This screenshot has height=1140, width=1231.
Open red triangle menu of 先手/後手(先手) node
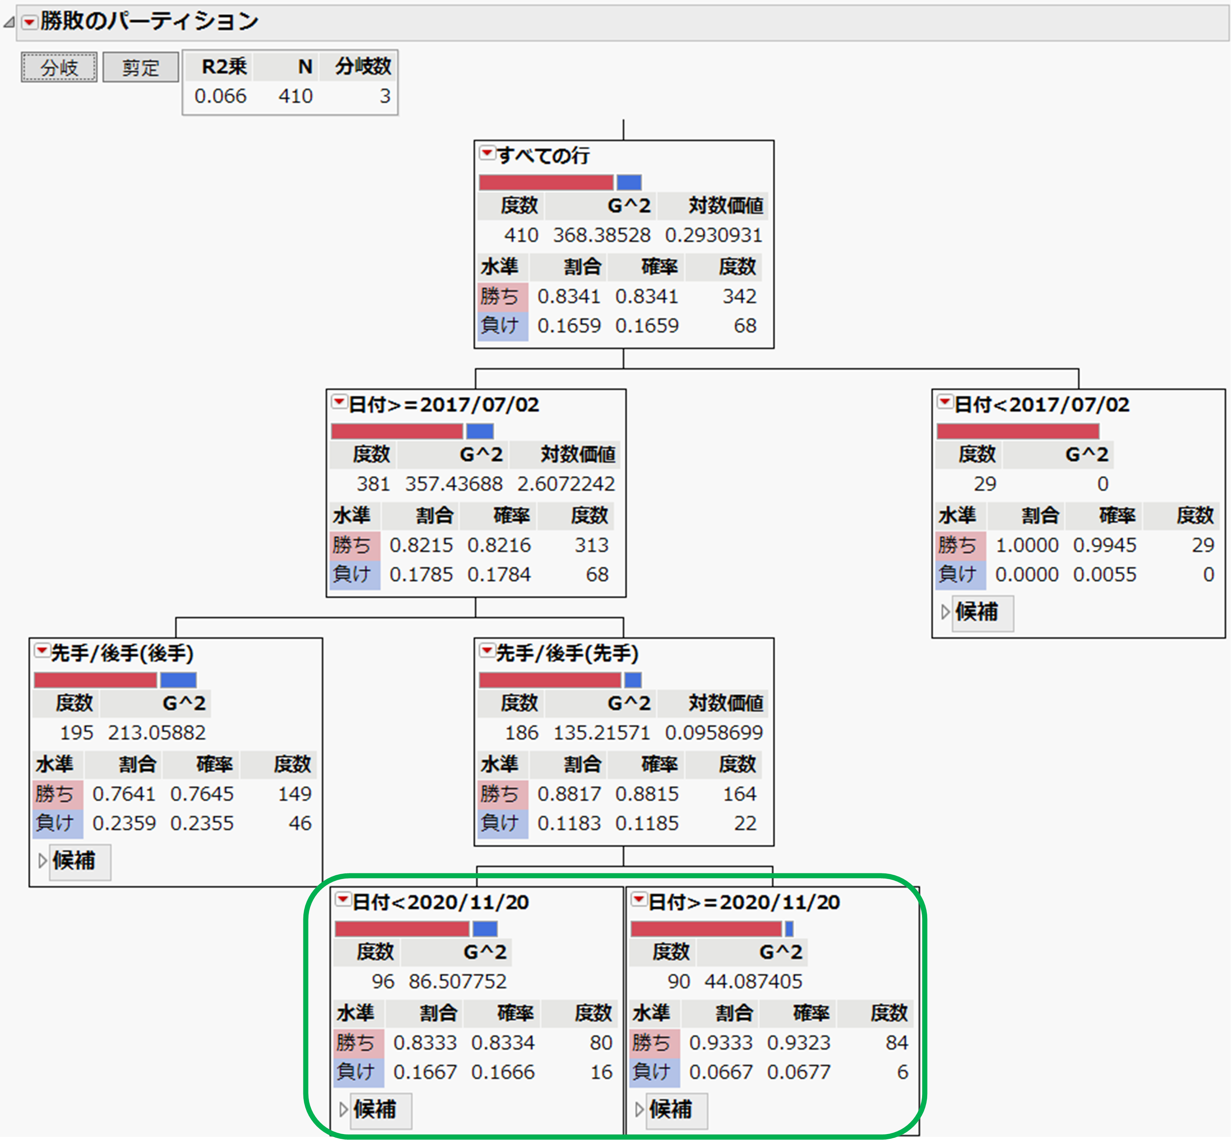(x=487, y=651)
